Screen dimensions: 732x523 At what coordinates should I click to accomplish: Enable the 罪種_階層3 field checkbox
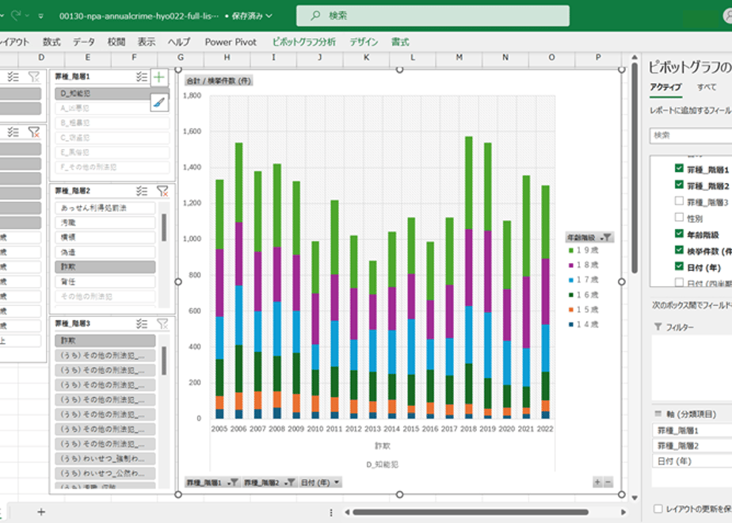679,200
